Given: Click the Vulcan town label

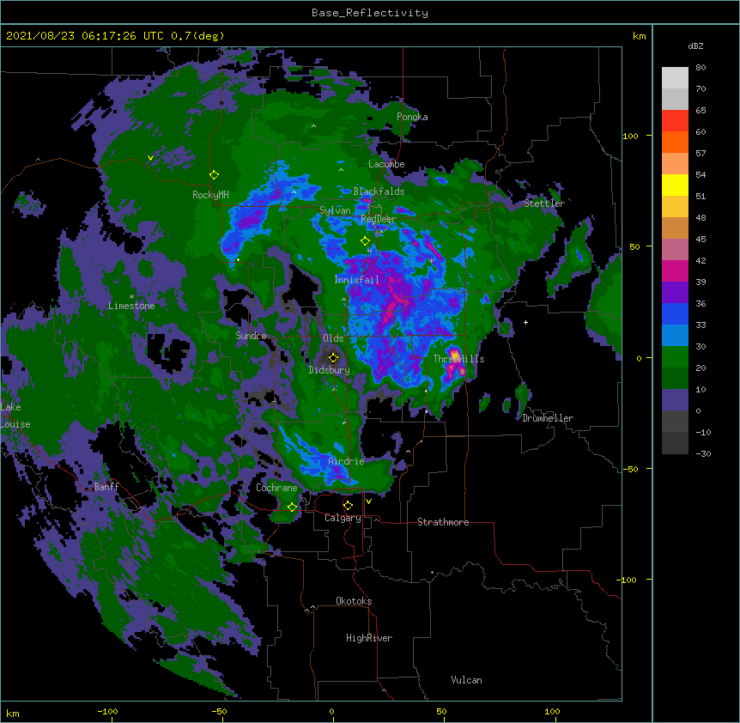Looking at the screenshot, I should [466, 680].
